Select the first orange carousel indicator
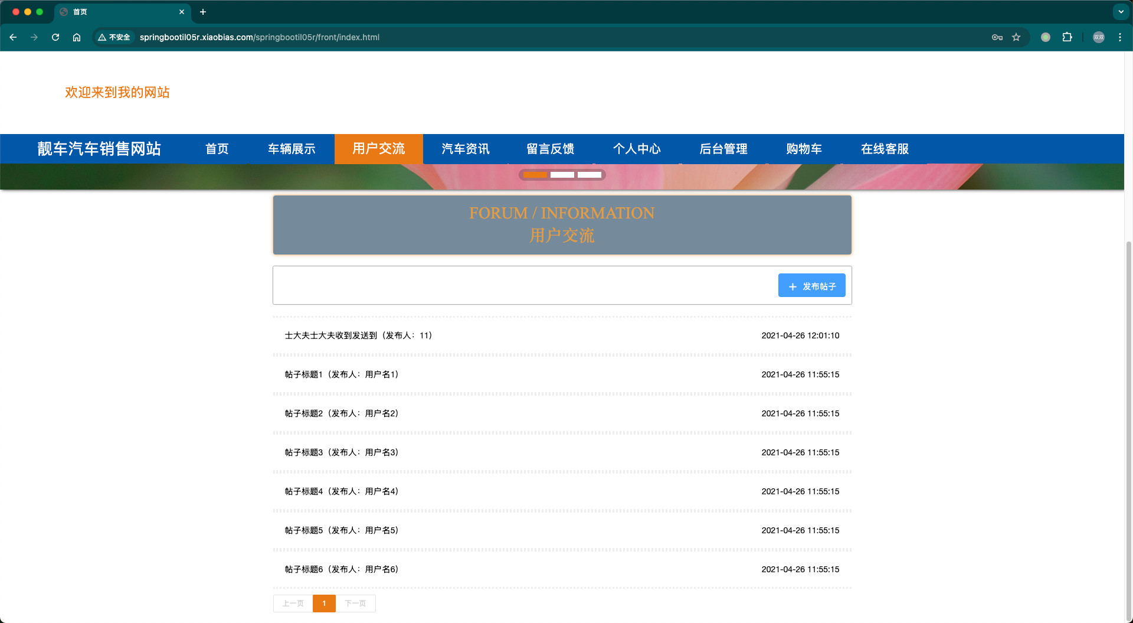This screenshot has height=623, width=1133. tap(535, 175)
